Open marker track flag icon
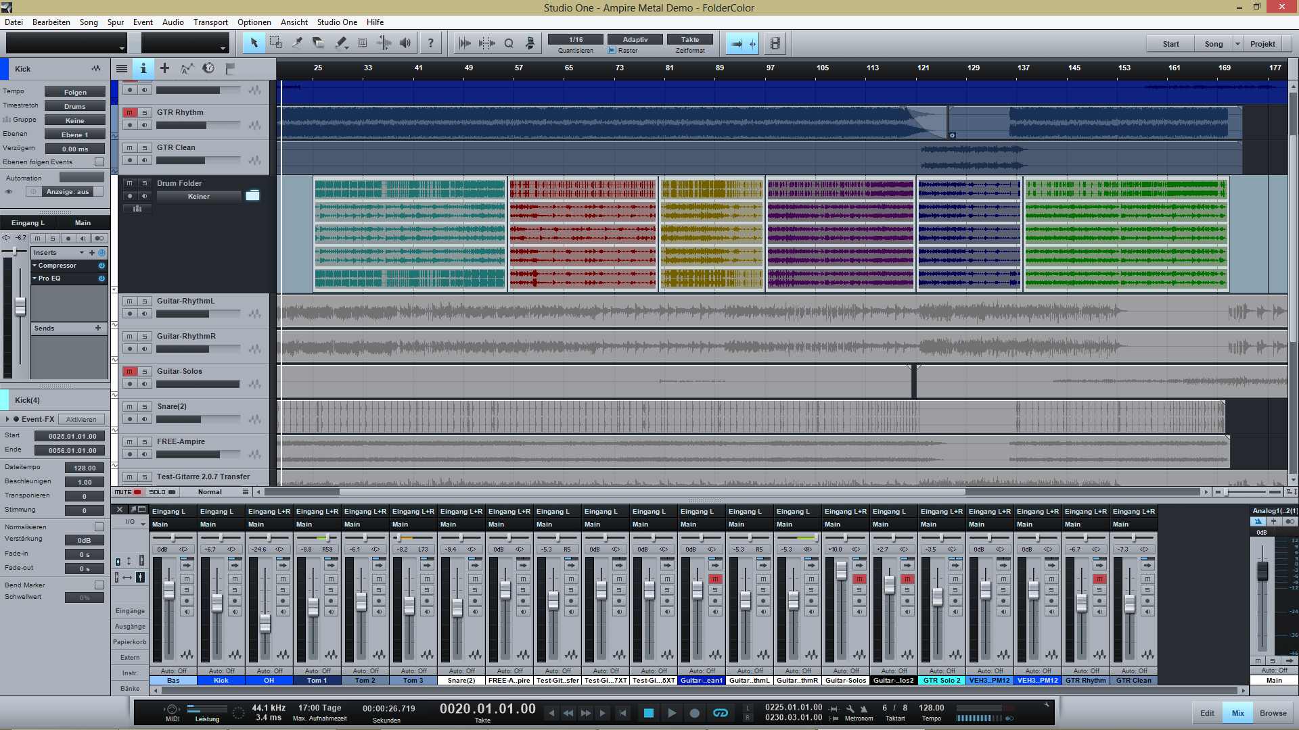The width and height of the screenshot is (1299, 730). [230, 68]
